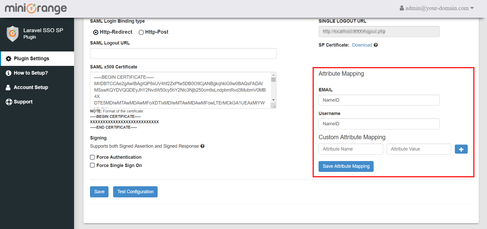Click the Account Setup user icon
The height and width of the screenshot is (229, 487).
pyautogui.click(x=8, y=87)
